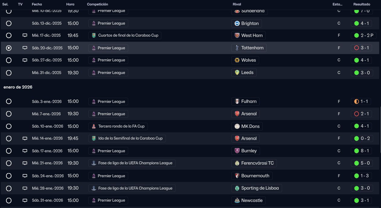Click TV broadcast icon for Ferencvárosi TC match
Image resolution: width=381 pixels, height=208 pixels.
(25, 163)
